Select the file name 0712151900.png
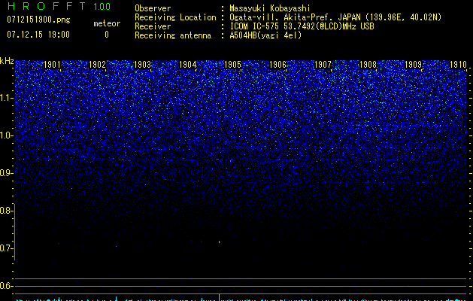Screen dimensions: 473x301 click(x=38, y=20)
